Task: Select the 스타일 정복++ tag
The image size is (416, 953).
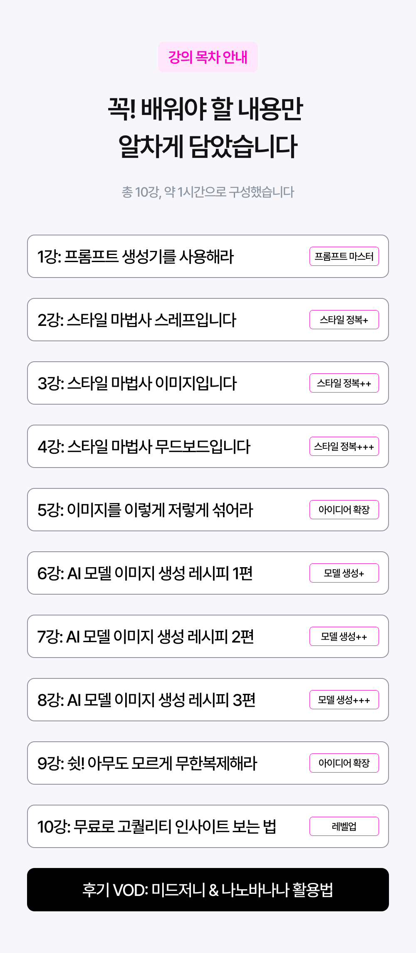Action: [344, 383]
